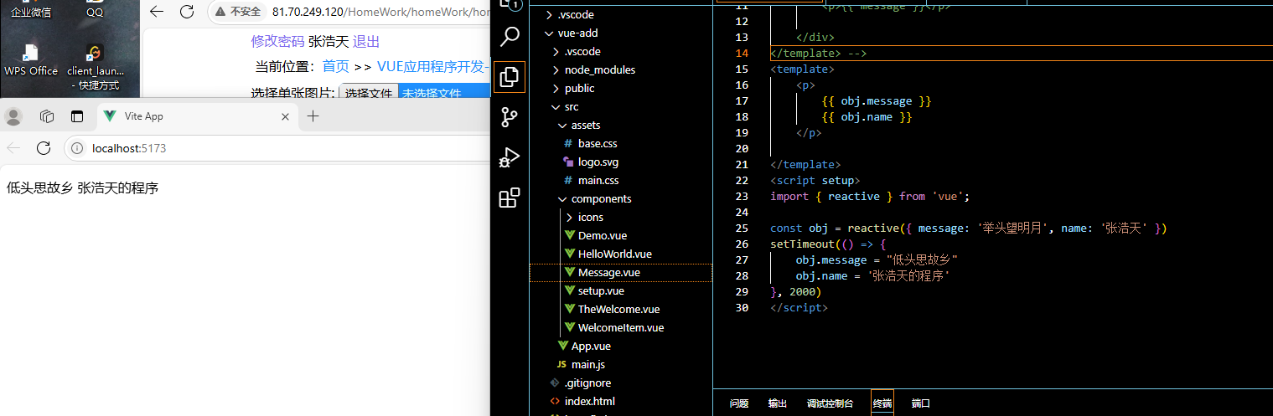Click the setTimeout call on line 26

pos(803,244)
